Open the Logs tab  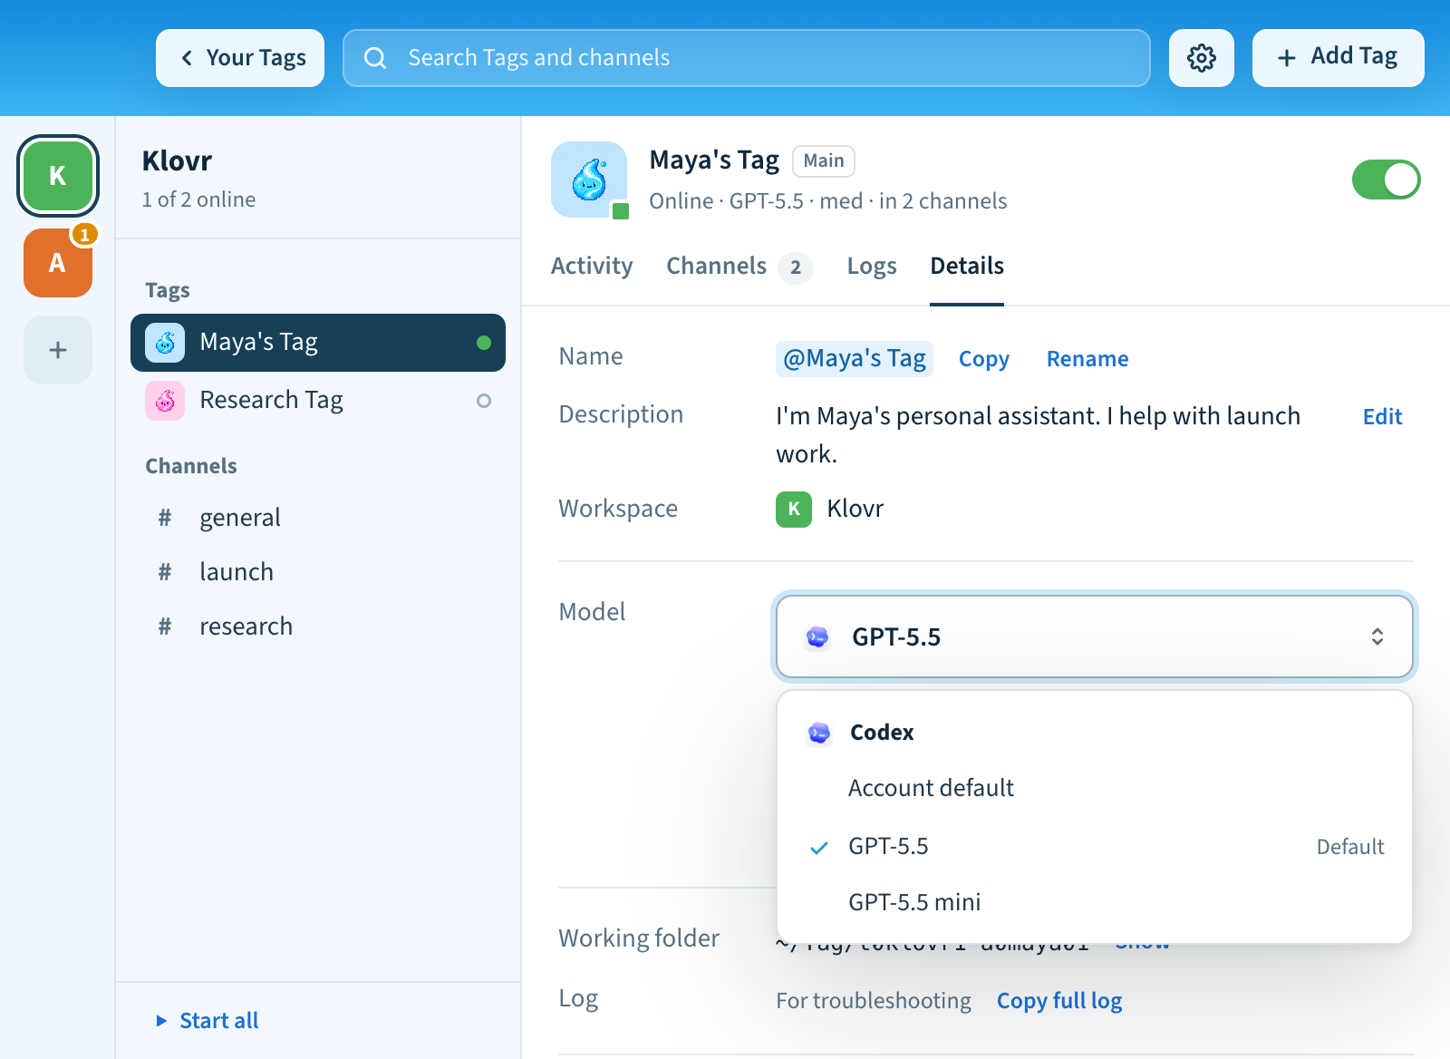(872, 266)
